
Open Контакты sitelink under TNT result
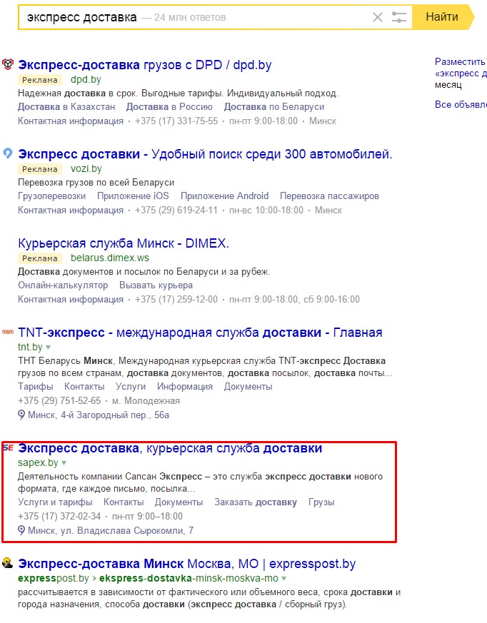click(x=84, y=387)
